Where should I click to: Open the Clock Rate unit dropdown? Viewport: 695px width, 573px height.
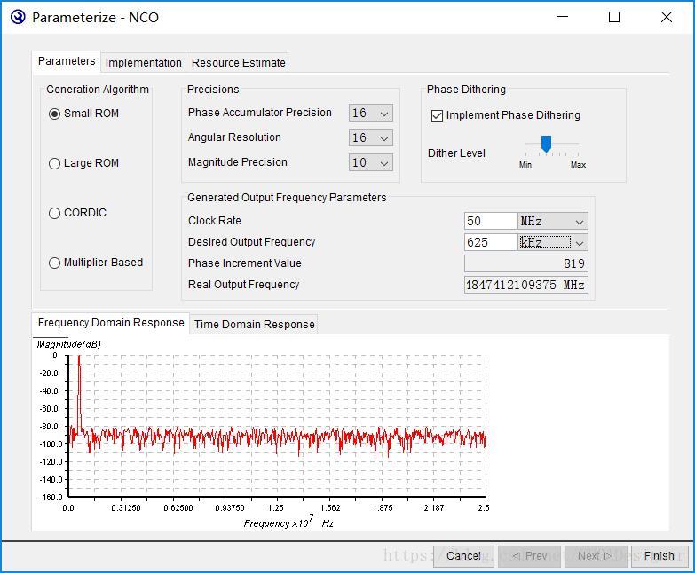point(552,221)
